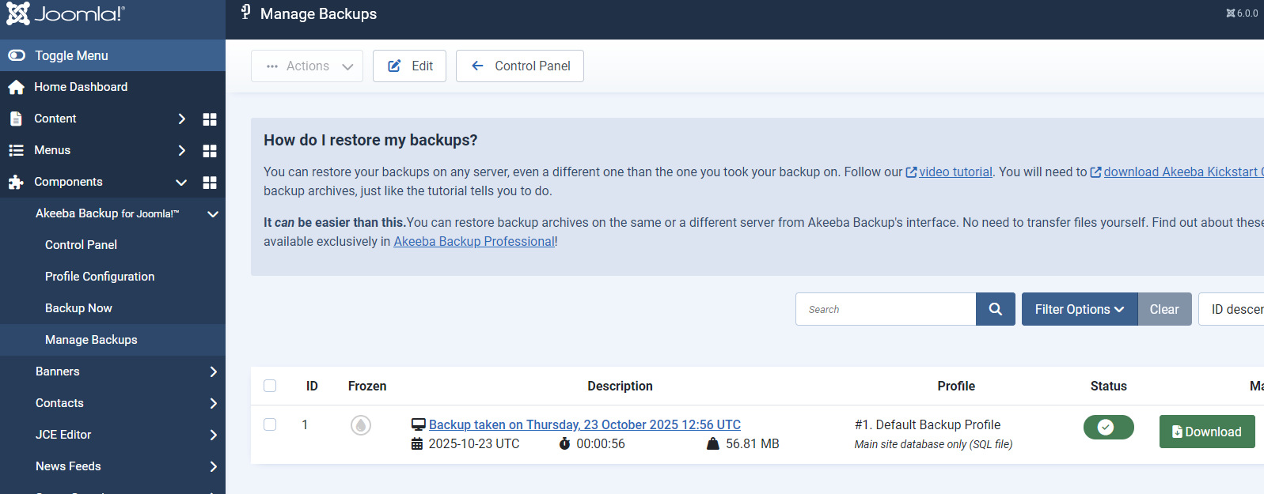Sort by Description column header
Image resolution: width=1264 pixels, height=494 pixels.
(x=620, y=386)
